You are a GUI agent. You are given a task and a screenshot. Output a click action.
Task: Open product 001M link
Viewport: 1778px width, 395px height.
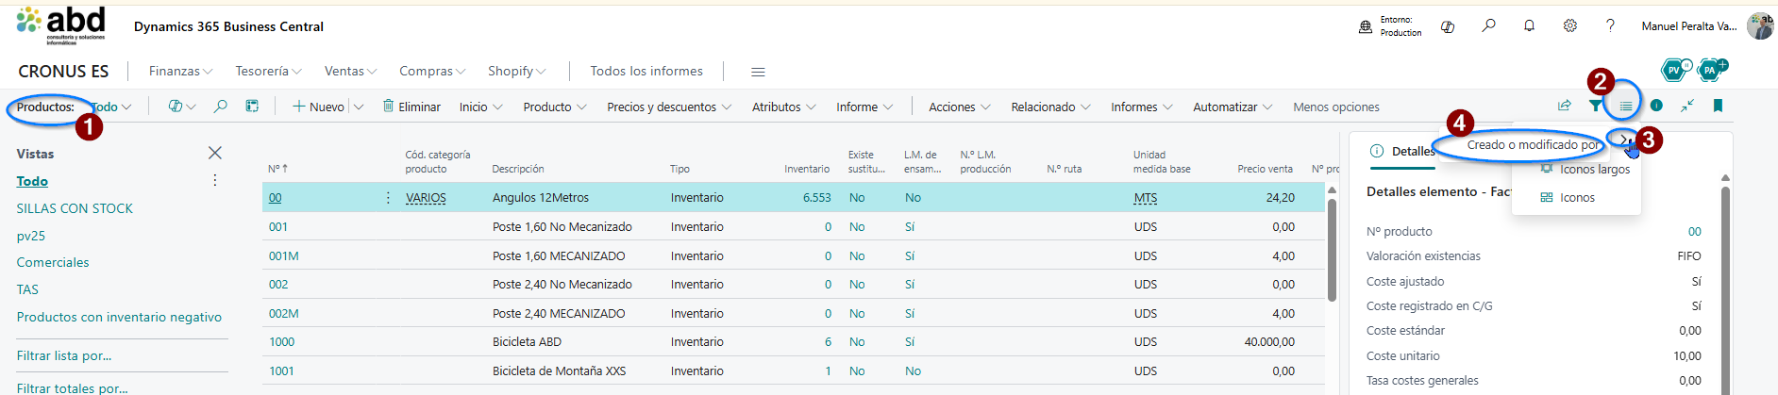pos(284,255)
